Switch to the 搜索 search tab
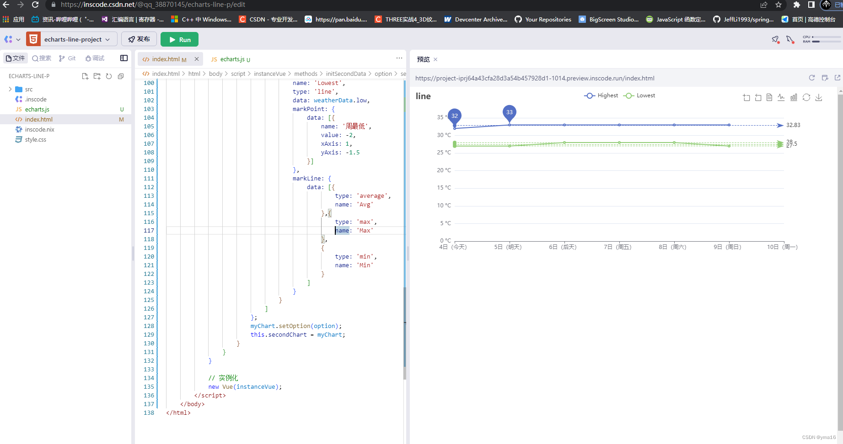Screen dimensions: 843x444 point(42,58)
